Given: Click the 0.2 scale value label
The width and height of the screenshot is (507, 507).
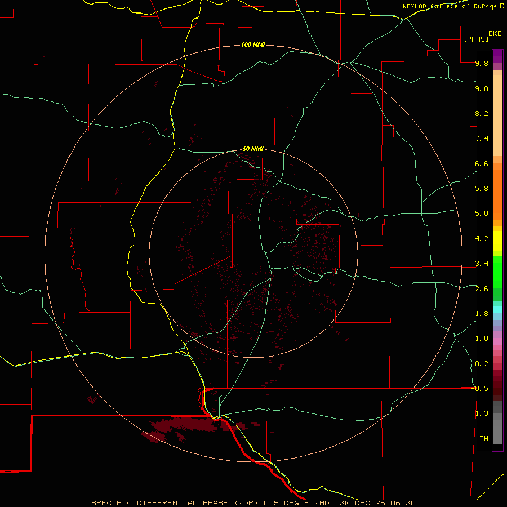Looking at the screenshot, I should pyautogui.click(x=482, y=364).
